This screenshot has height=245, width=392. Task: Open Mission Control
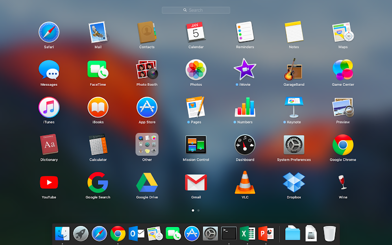click(x=196, y=145)
